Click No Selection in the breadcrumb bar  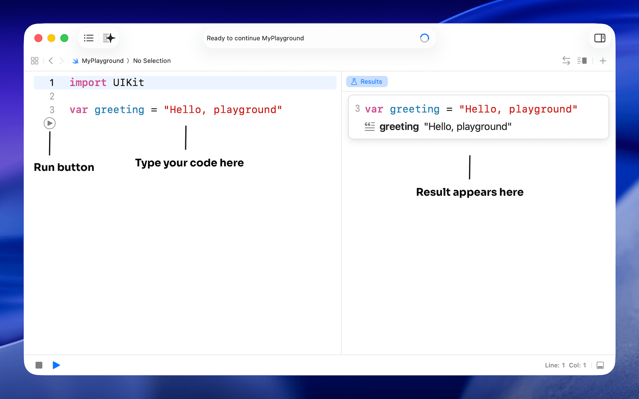pos(152,61)
